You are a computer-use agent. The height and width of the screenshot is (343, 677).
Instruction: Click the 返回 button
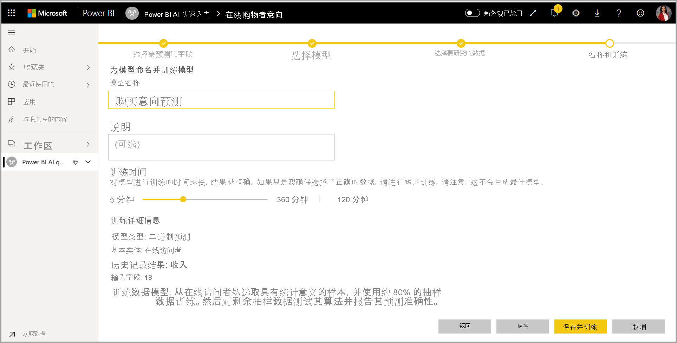click(465, 326)
